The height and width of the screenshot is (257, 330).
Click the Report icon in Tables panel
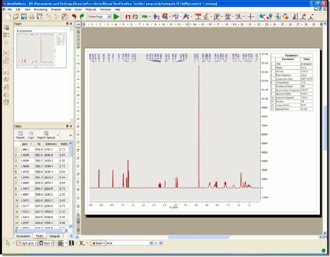(x=20, y=135)
